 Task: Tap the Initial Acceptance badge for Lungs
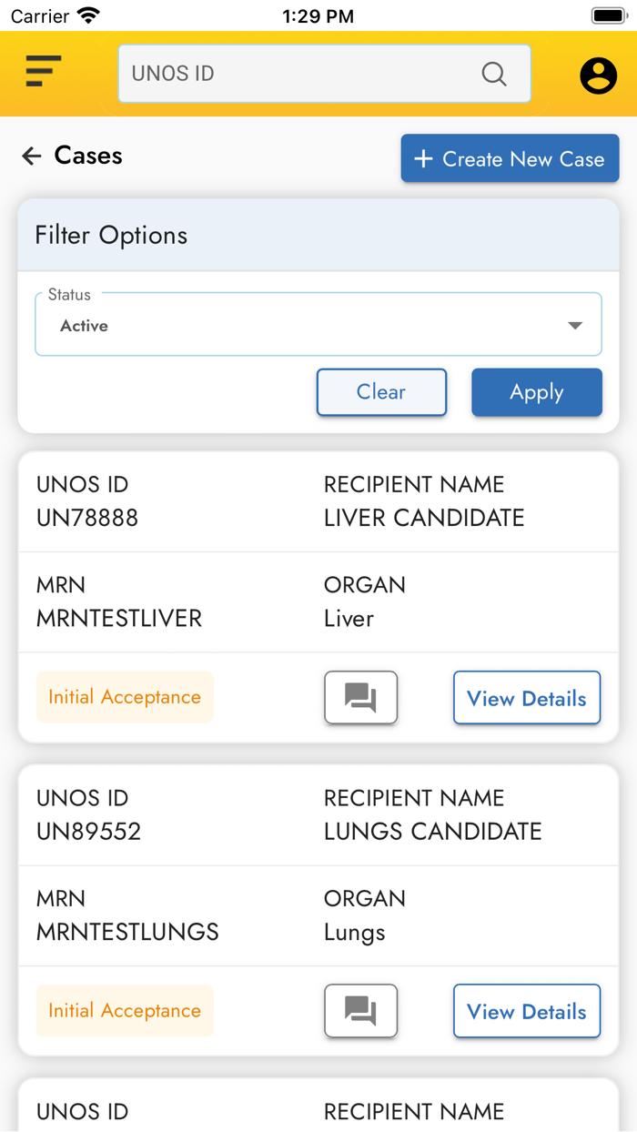click(125, 1011)
